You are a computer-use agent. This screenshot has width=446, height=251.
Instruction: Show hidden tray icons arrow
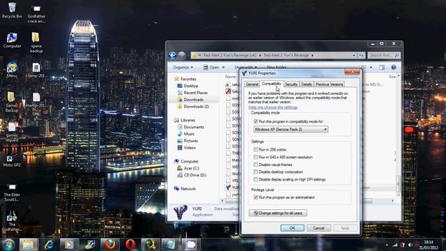pyautogui.click(x=387, y=245)
